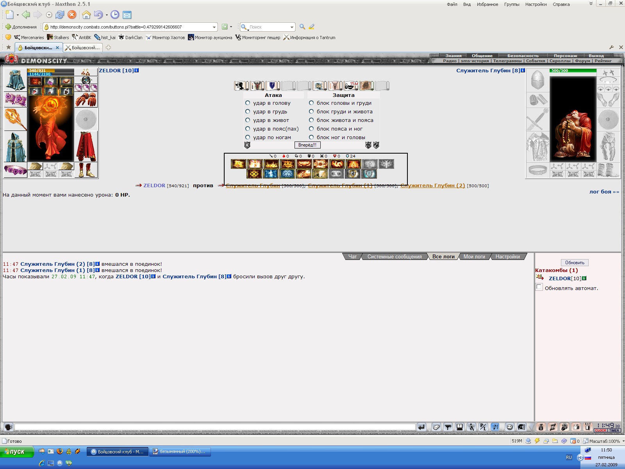Click the shield with X reset icon
Image resolution: width=625 pixels, height=469 pixels.
(247, 145)
